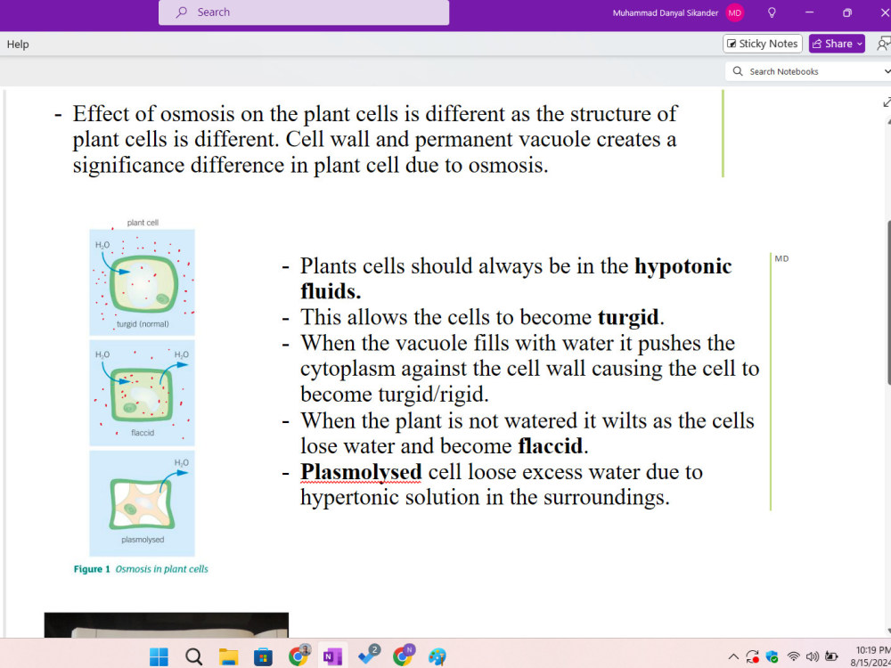Viewport: 891px width, 668px height.
Task: Click the MD author tag beside notes
Action: click(781, 258)
